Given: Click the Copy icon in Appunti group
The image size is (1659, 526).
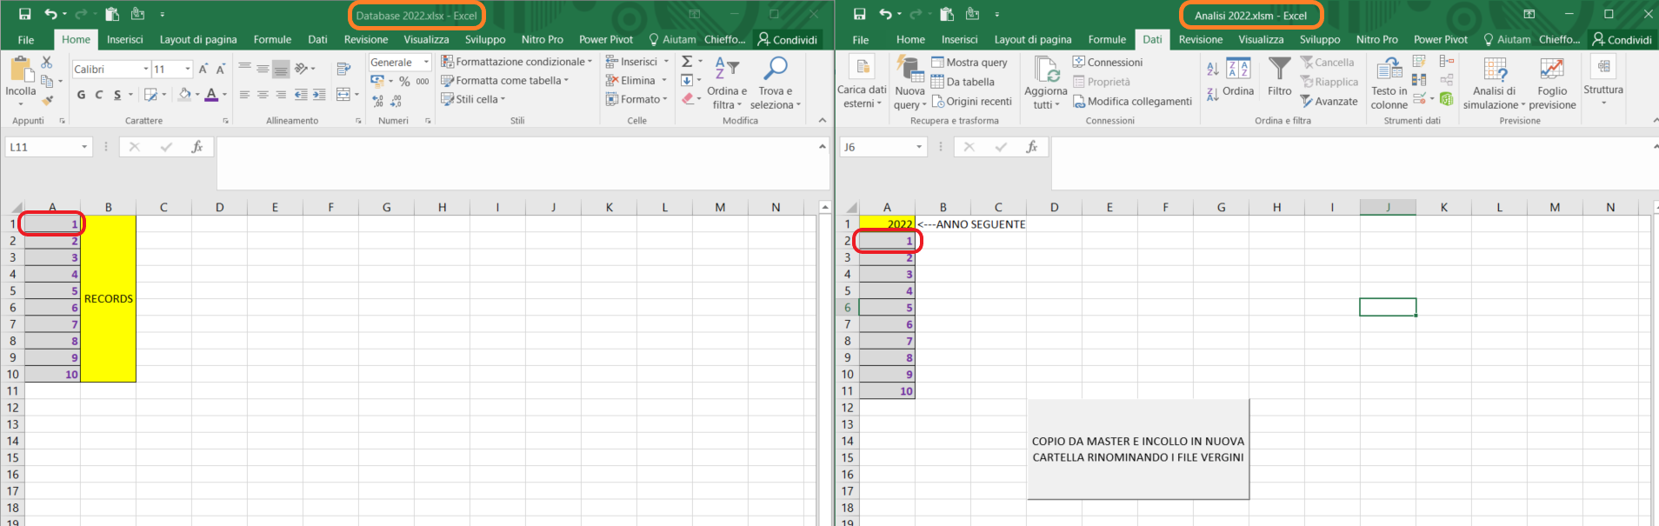Looking at the screenshot, I should point(48,81).
